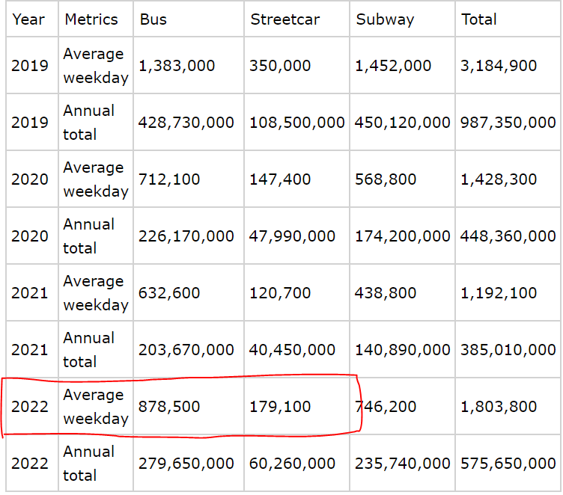The width and height of the screenshot is (563, 495).
Task: Click 2020 average weekday total 1,428,300
Action: [x=499, y=179]
